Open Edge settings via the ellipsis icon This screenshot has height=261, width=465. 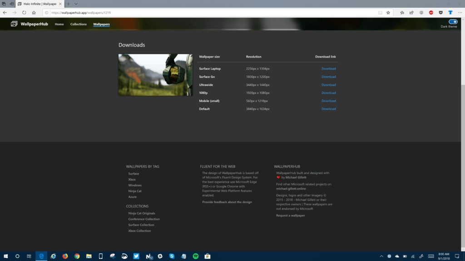[460, 13]
